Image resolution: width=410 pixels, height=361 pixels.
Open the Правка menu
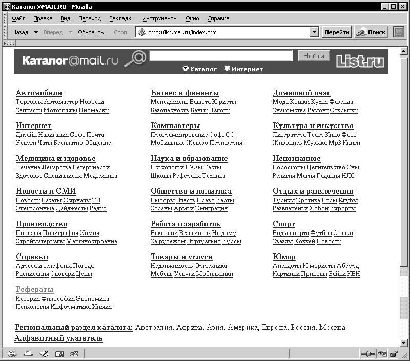pyautogui.click(x=43, y=18)
